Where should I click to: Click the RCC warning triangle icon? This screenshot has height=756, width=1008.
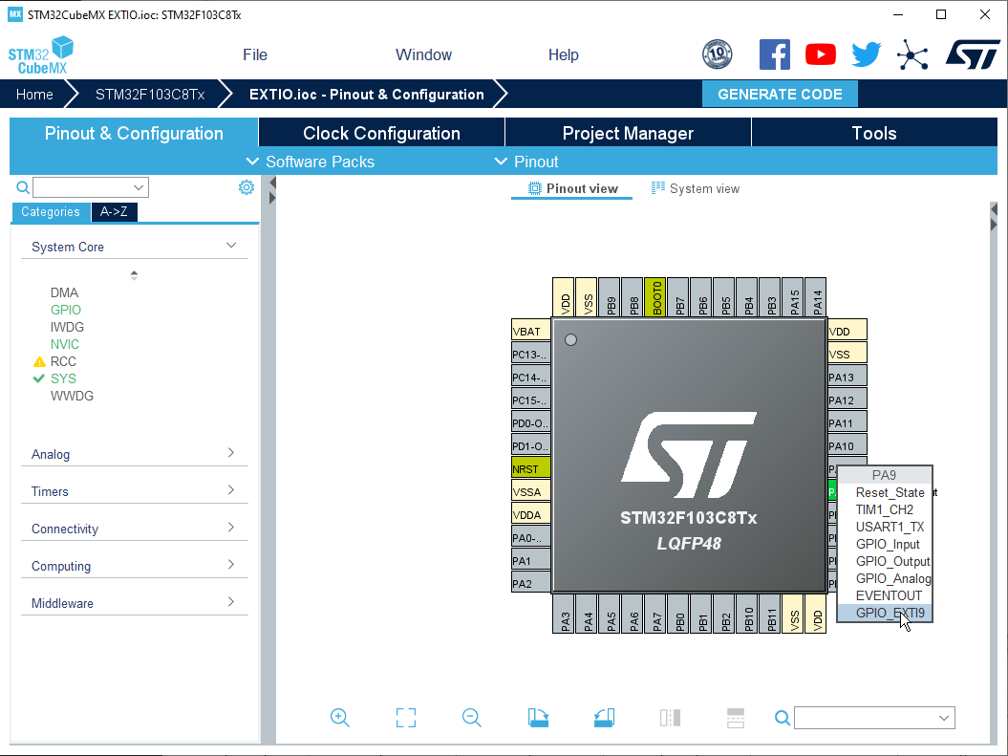39,362
